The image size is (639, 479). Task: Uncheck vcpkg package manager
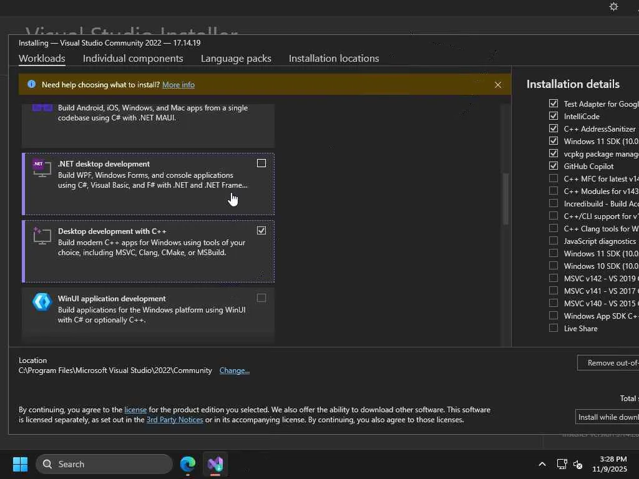[x=553, y=153]
